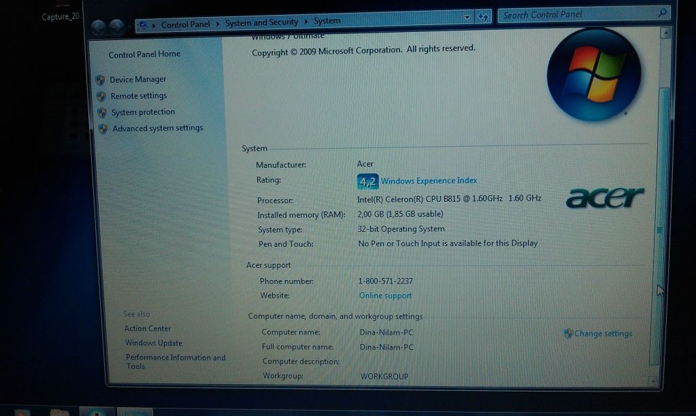Open Acer Online support website link
Image resolution: width=696 pixels, height=416 pixels.
pyautogui.click(x=385, y=296)
